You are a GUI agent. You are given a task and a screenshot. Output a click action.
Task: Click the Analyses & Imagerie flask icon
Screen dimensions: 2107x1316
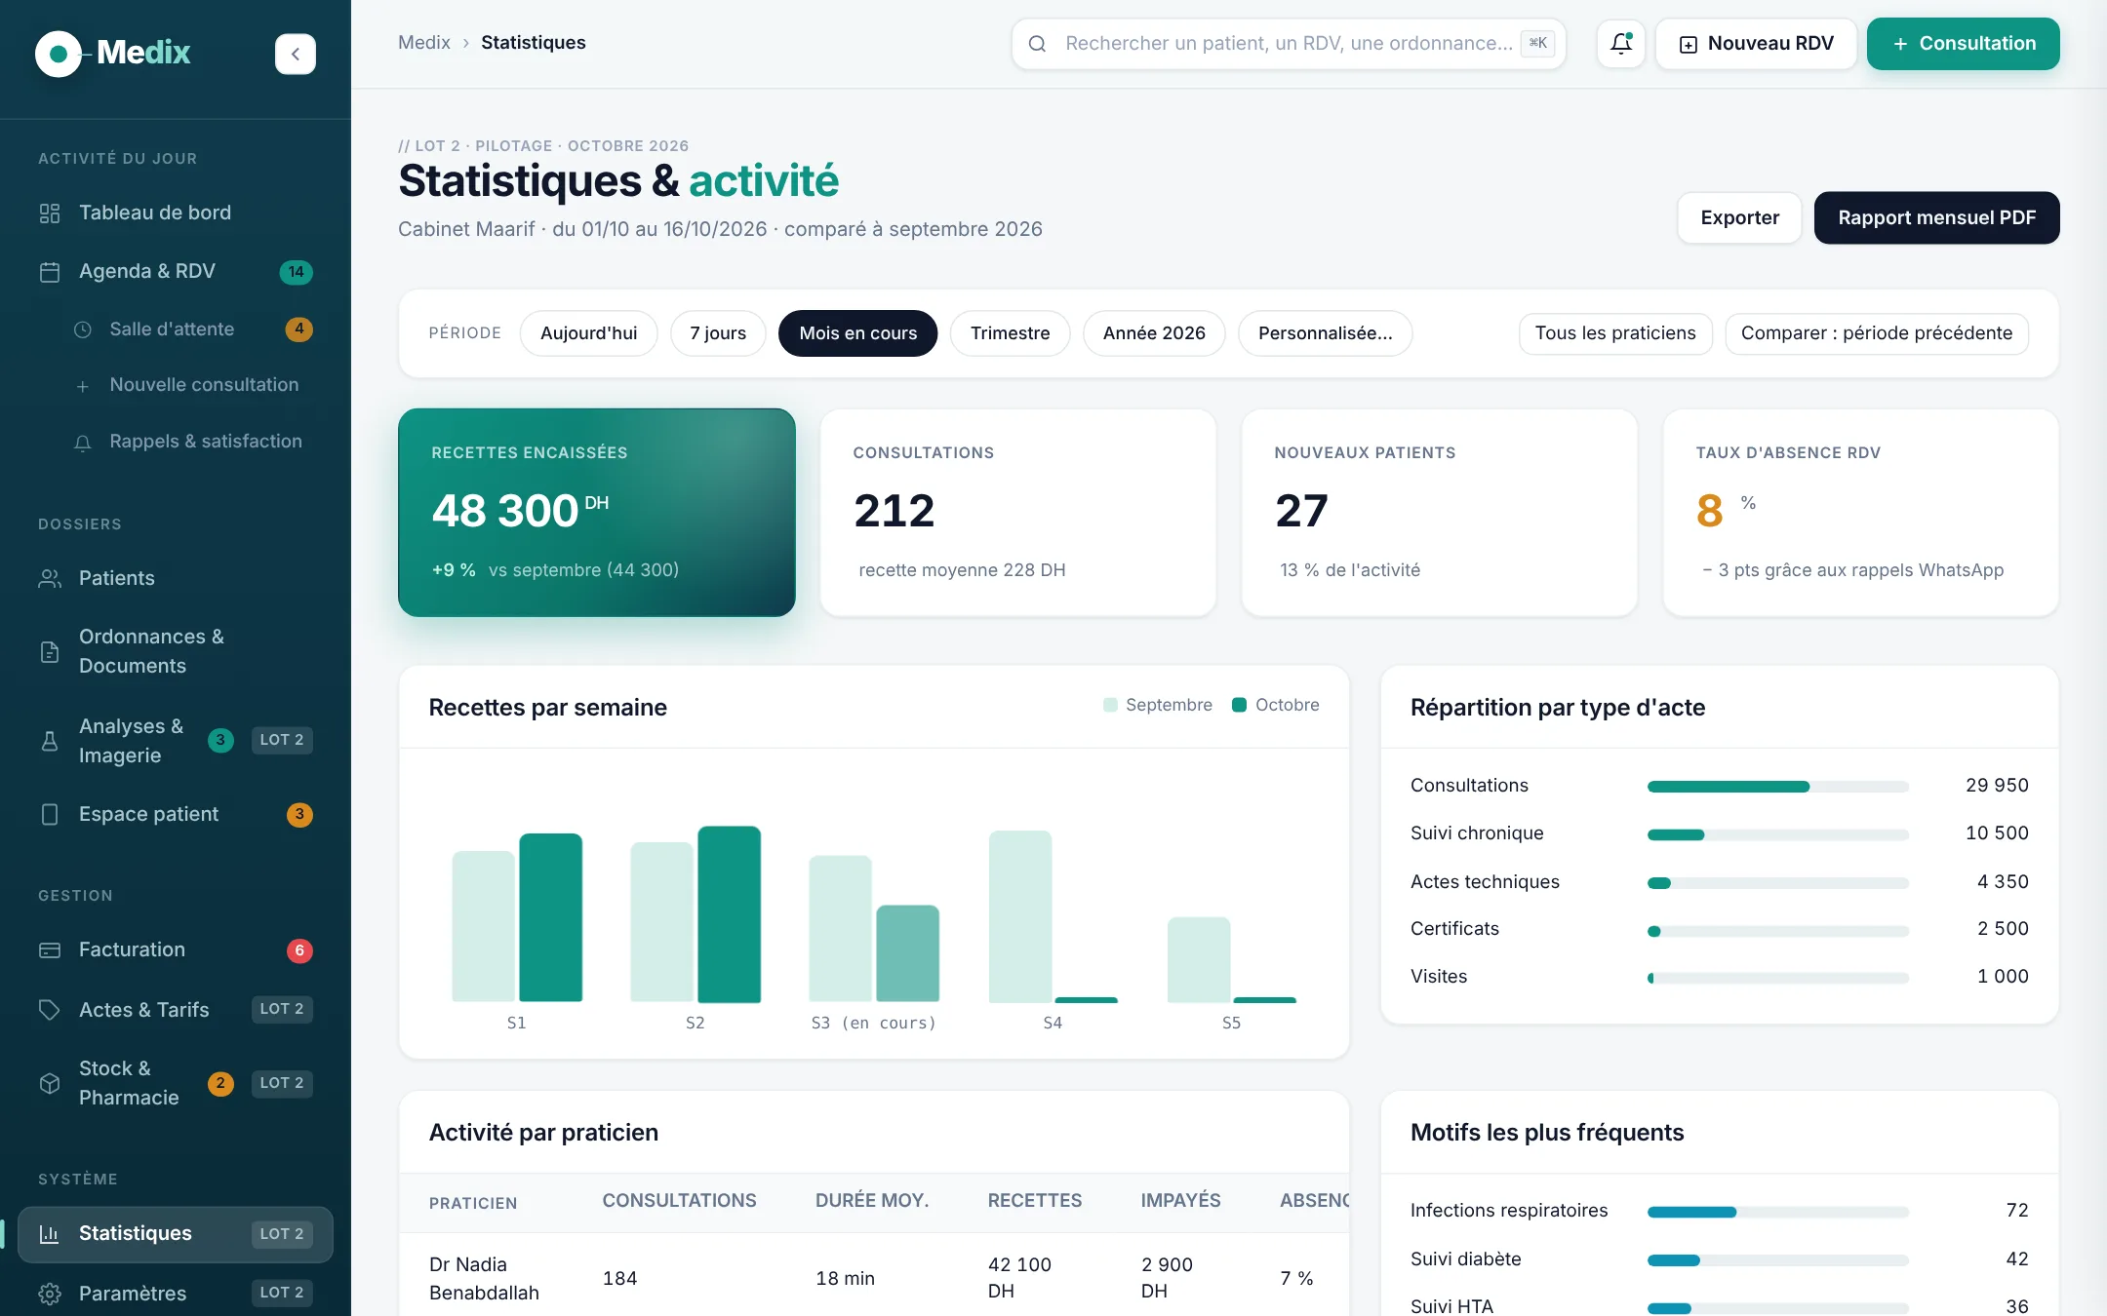(x=50, y=742)
